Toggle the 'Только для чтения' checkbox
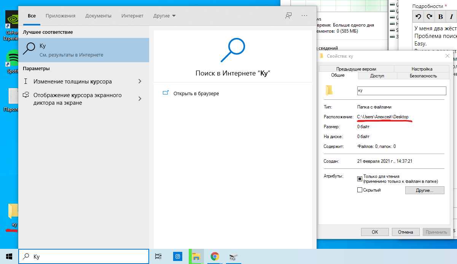The height and width of the screenshot is (264, 457). click(360, 179)
